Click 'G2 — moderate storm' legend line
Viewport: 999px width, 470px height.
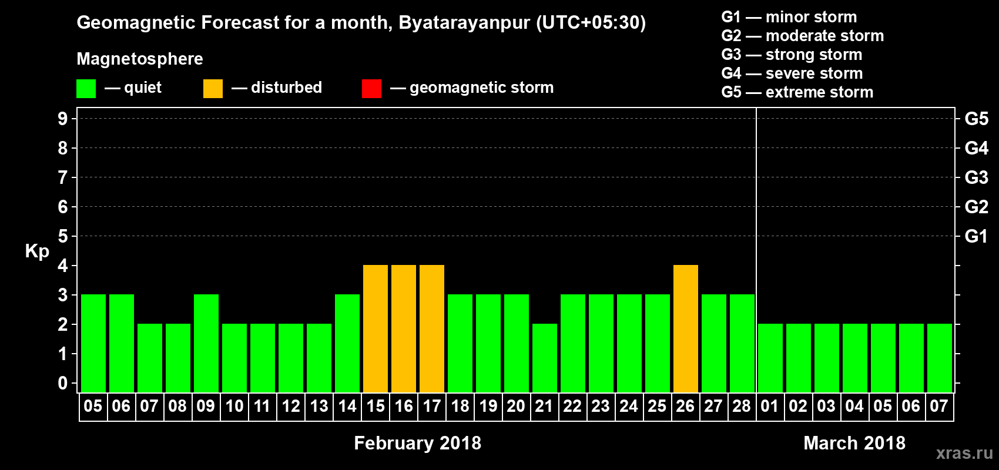[x=803, y=36]
